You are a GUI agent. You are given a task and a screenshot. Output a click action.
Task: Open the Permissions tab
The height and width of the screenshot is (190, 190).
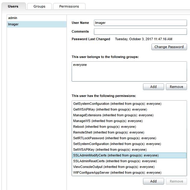coord(69,6)
